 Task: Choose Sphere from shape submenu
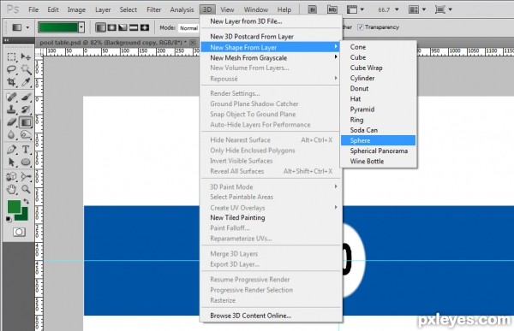tap(379, 140)
